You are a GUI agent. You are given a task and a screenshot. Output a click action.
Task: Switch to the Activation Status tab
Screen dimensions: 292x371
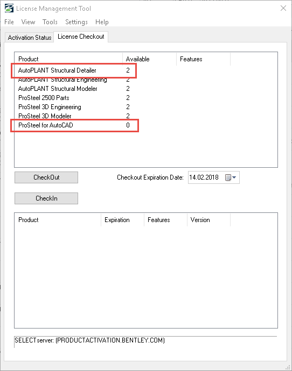pyautogui.click(x=30, y=38)
